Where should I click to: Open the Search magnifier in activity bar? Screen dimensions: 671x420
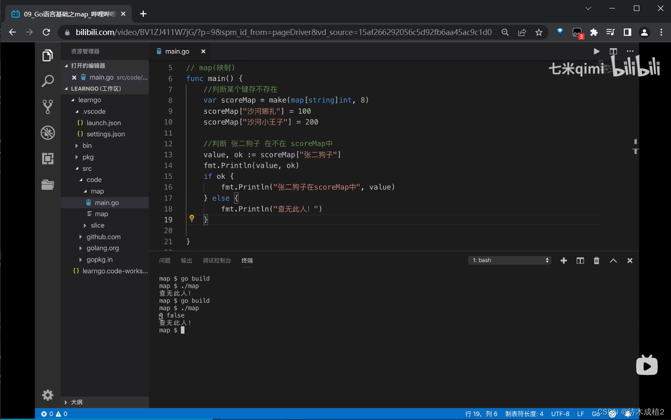point(48,81)
